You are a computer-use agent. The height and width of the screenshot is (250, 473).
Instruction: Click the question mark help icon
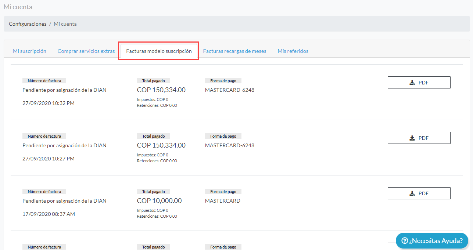[405, 240]
